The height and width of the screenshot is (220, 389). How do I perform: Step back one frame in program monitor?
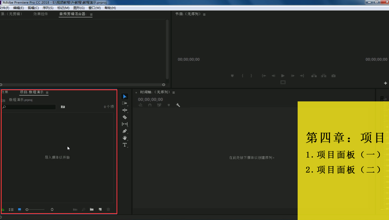[273, 76]
